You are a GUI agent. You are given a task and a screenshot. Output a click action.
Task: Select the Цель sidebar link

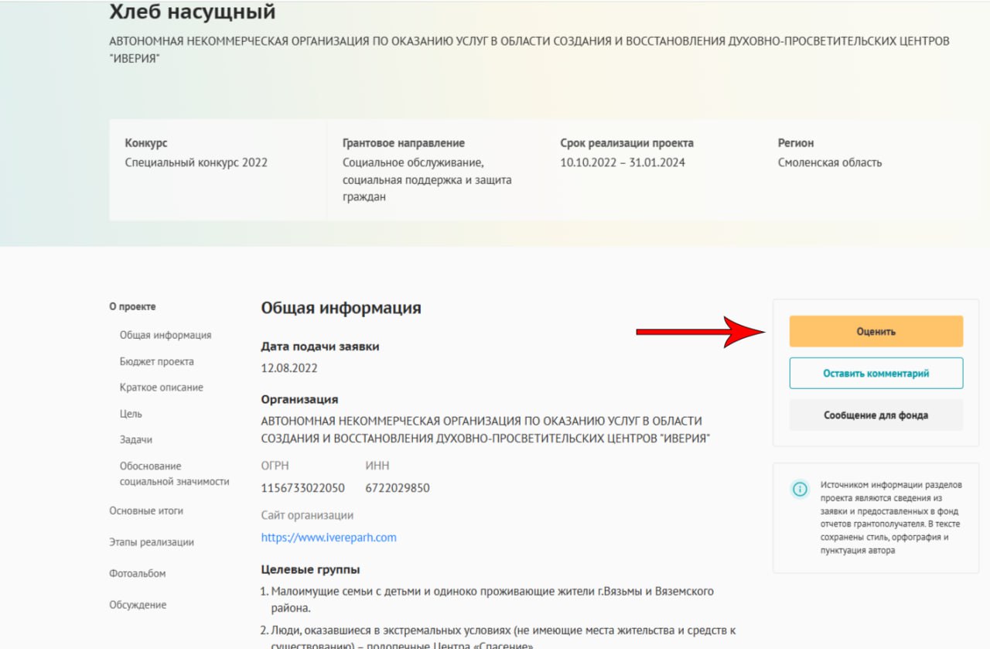point(131,414)
